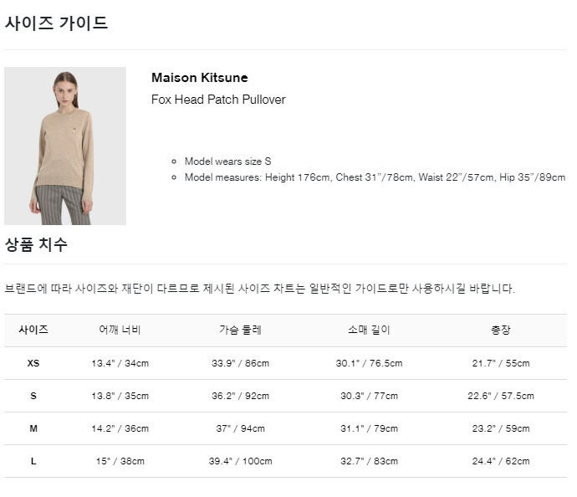This screenshot has width=577, height=497.
Task: Select the S size row label
Action: 33,396
